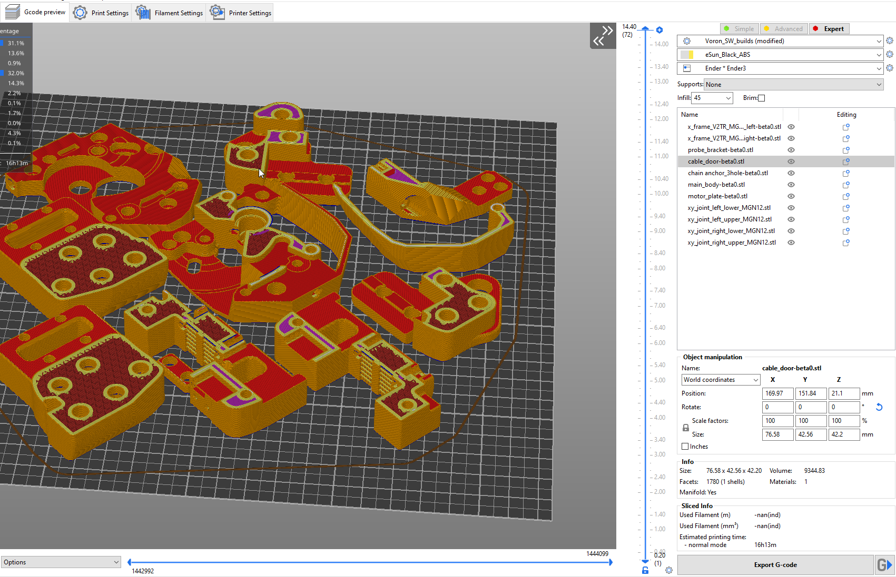Toggle visibility of cable_door-beta0.stl
This screenshot has width=896, height=577.
point(791,161)
